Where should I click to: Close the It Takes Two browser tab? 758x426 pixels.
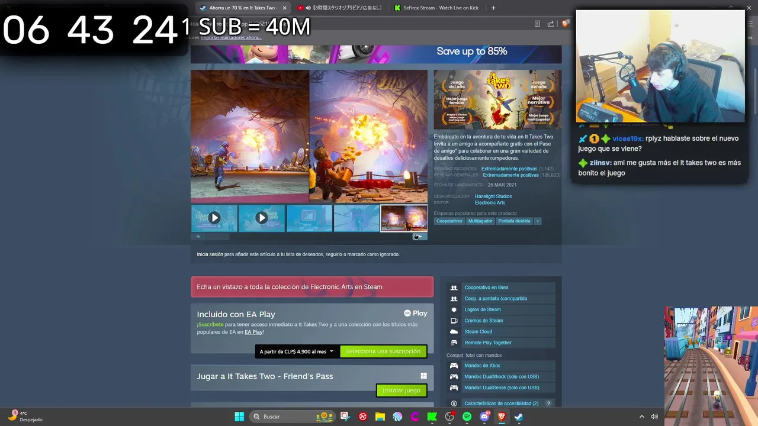pyautogui.click(x=284, y=8)
